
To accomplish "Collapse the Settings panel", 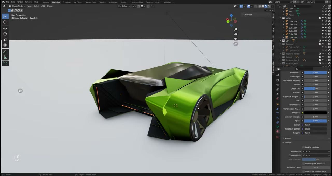I will [288, 143].
